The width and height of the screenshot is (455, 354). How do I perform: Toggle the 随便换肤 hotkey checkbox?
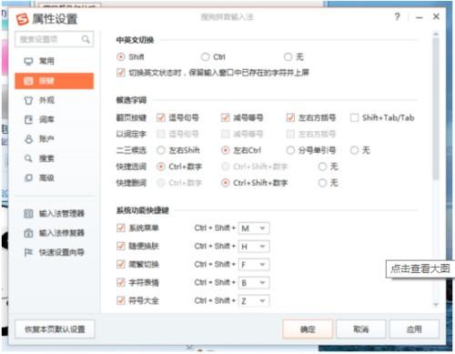point(121,246)
